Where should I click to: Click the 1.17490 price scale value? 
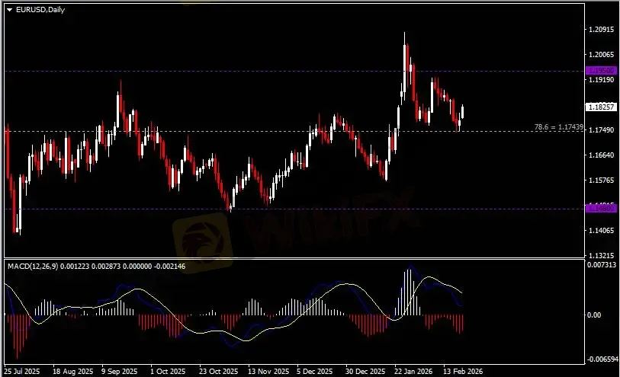point(602,130)
